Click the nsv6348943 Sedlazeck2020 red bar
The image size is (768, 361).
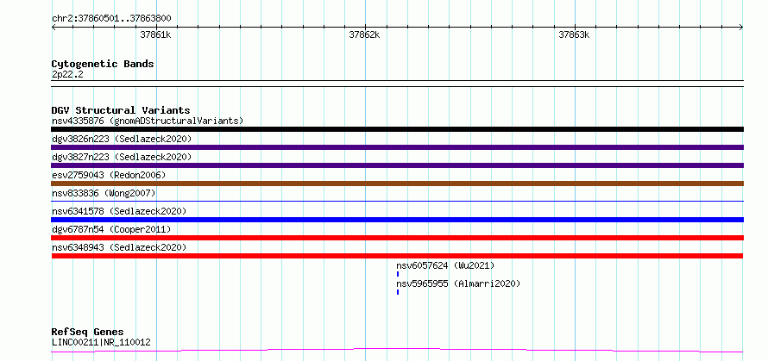(x=397, y=256)
